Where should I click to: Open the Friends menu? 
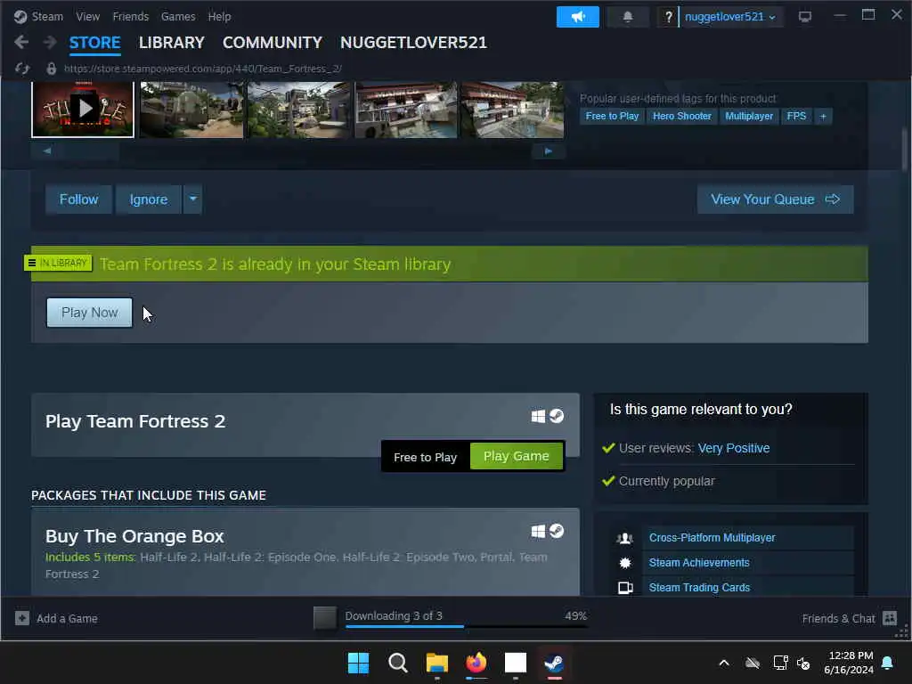tap(131, 17)
